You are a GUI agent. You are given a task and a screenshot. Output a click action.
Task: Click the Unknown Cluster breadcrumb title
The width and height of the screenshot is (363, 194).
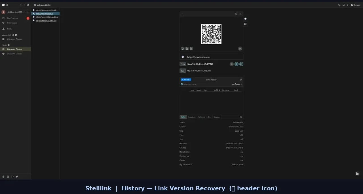pos(44,5)
